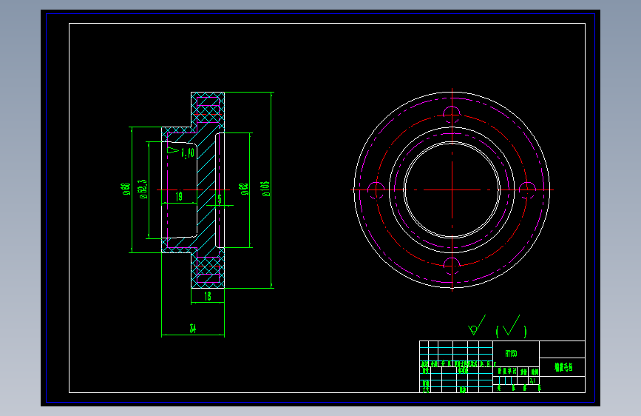The width and height of the screenshot is (641, 416).
Task: Click the 18 flange width dimension
Action: pos(208,296)
